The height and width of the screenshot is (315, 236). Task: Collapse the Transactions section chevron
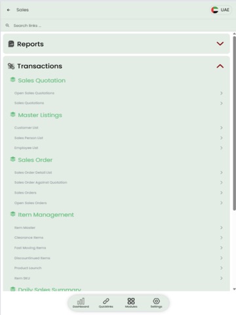[220, 66]
